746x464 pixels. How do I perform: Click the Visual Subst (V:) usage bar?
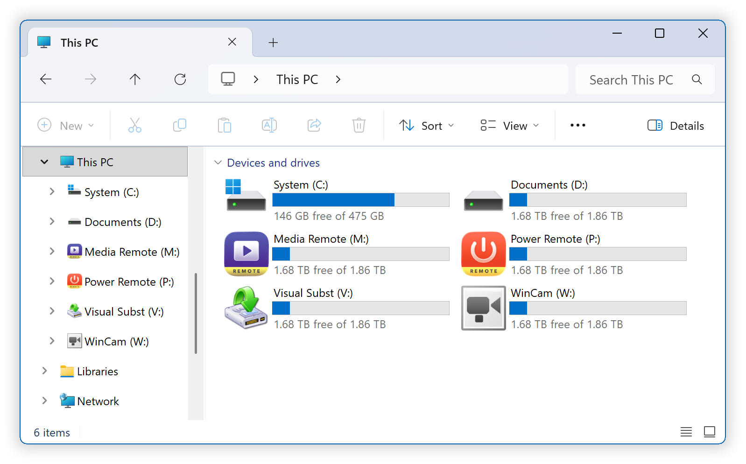click(361, 308)
